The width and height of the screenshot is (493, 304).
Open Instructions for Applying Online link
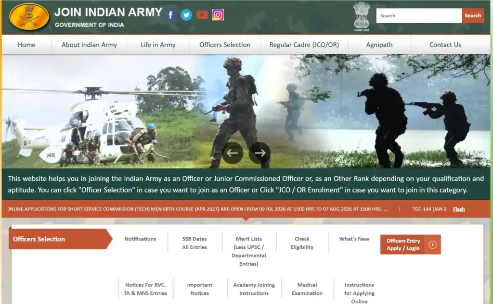tap(359, 293)
